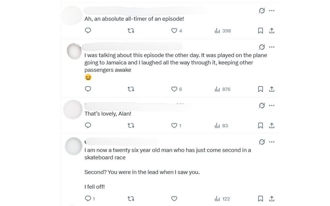Image resolution: width=330 pixels, height=206 pixels.
Task: Click the first commenter's profile avatar
Action: pyautogui.click(x=72, y=15)
